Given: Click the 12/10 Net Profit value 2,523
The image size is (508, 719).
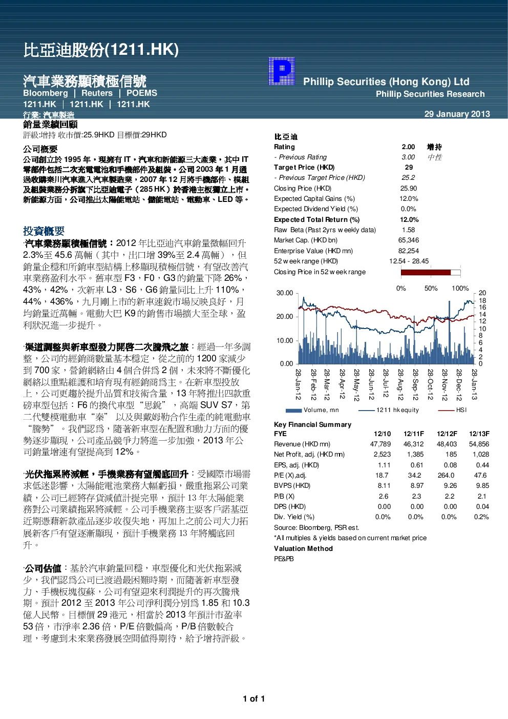Looking at the screenshot, I should pyautogui.click(x=382, y=455).
